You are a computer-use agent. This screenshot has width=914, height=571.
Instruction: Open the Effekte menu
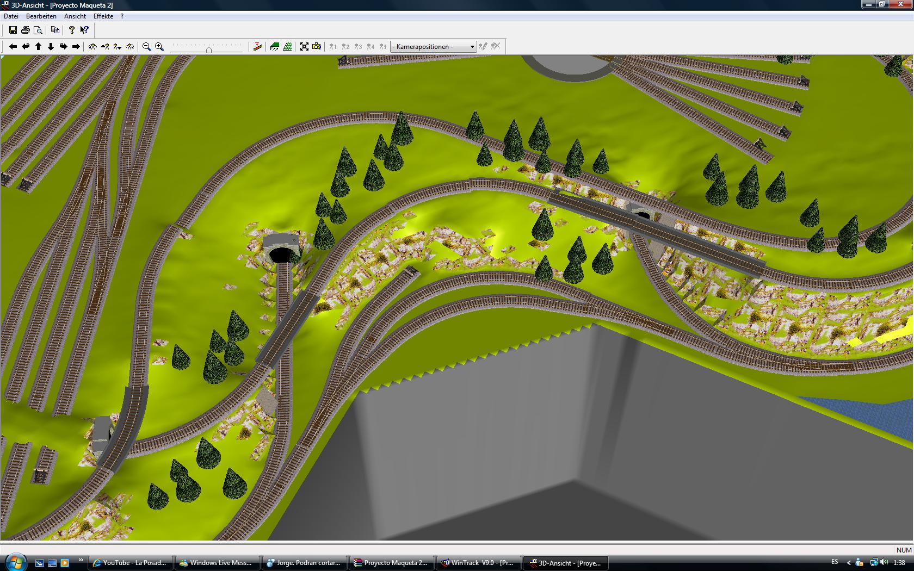pyautogui.click(x=103, y=16)
